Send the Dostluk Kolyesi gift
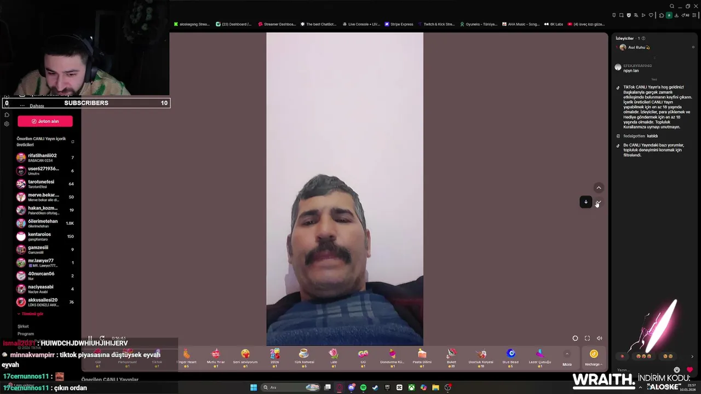 (x=481, y=357)
